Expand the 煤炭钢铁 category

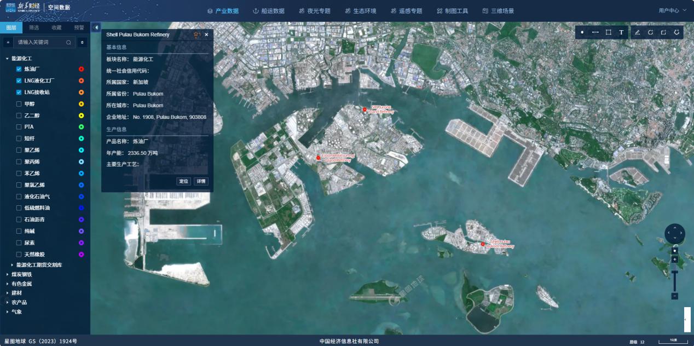click(x=8, y=274)
